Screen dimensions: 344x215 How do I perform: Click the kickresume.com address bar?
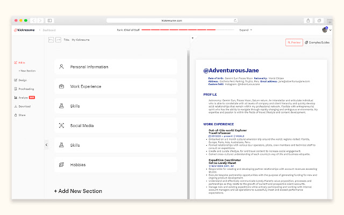[172, 20]
